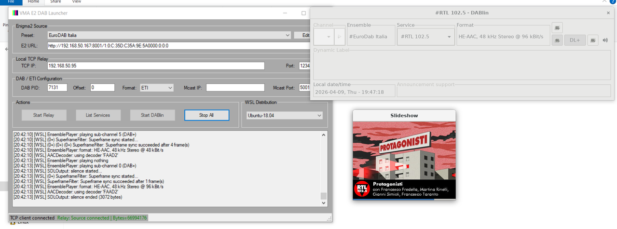Click the TCP IP field 192.168.50.95
Screen dimensions: 617x229
tap(156, 66)
